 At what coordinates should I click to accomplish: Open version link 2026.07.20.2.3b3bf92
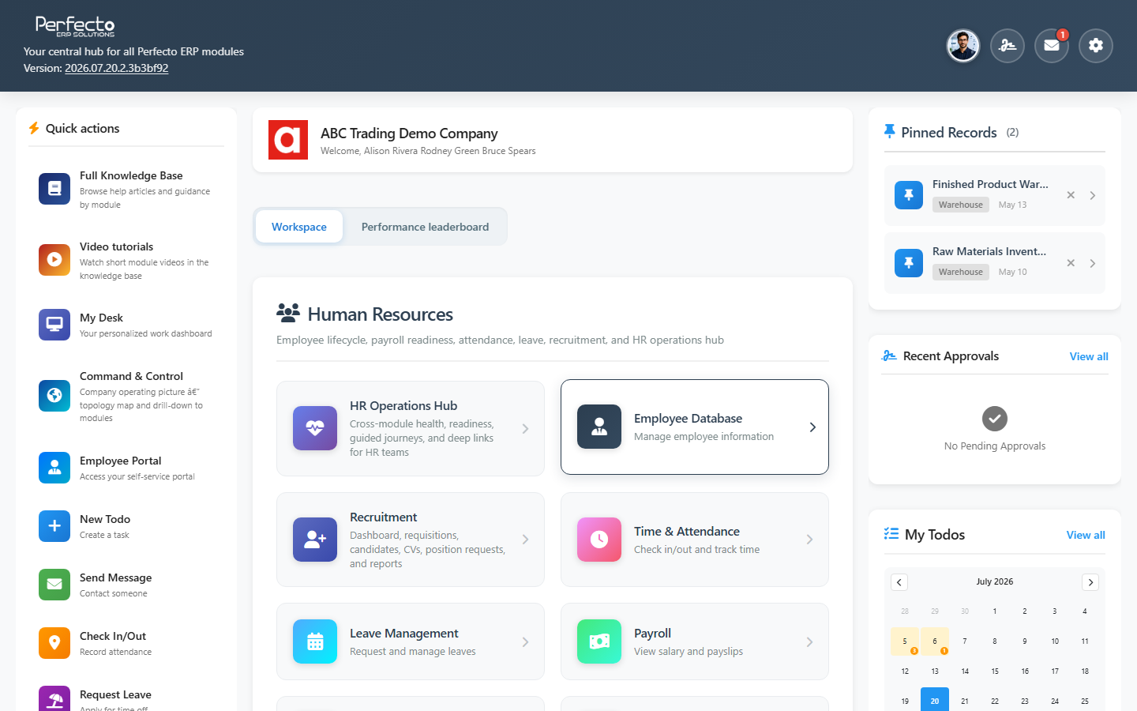click(x=116, y=68)
